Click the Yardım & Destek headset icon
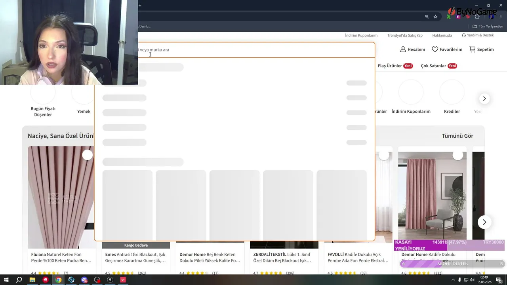Viewport: 507px width, 285px height. coord(464,35)
